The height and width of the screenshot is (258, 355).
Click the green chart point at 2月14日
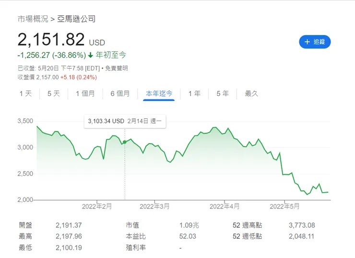pos(125,142)
